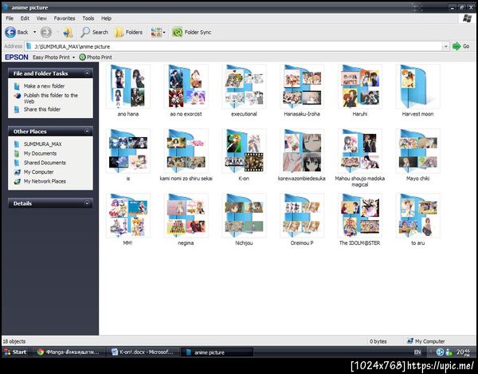Switch to Chrome Manga taskbar window

(69, 352)
